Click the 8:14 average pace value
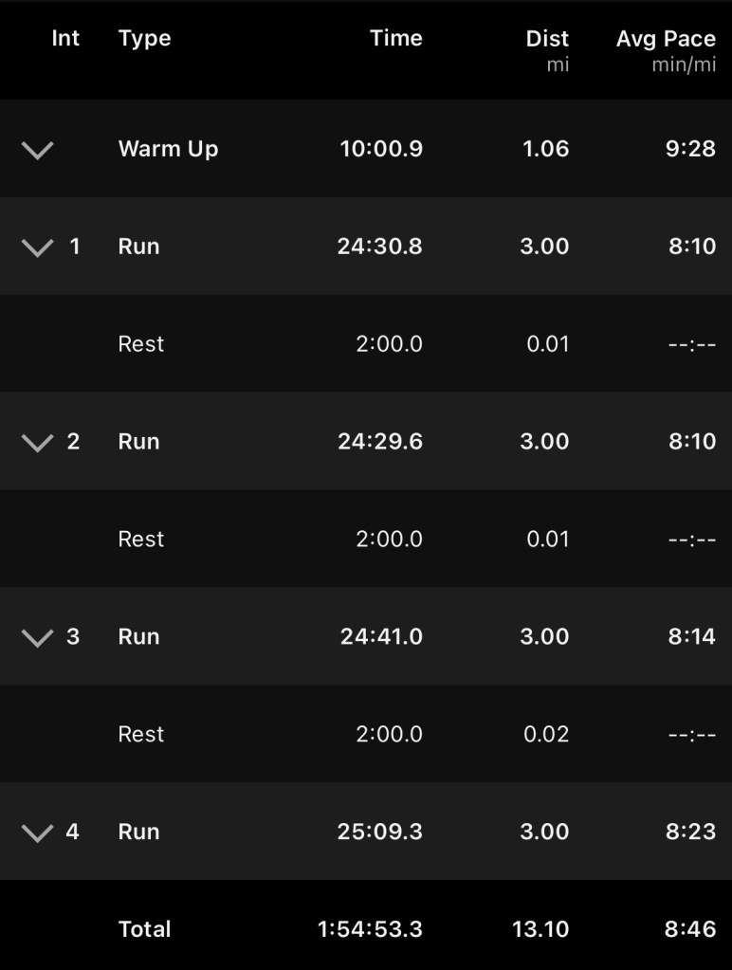 (x=691, y=636)
